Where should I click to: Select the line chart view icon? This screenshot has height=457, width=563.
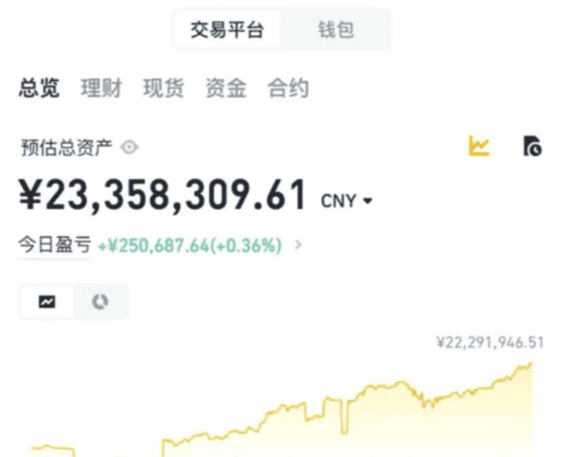point(47,301)
